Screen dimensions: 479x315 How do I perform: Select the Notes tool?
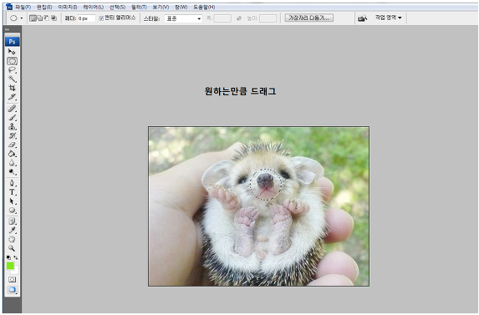(x=12, y=221)
